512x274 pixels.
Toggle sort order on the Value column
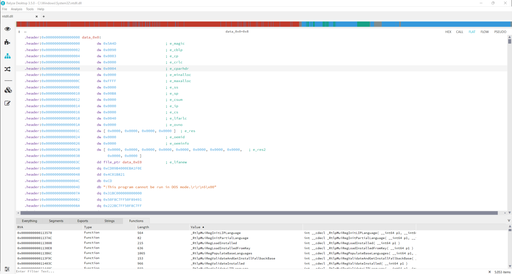coord(197,227)
